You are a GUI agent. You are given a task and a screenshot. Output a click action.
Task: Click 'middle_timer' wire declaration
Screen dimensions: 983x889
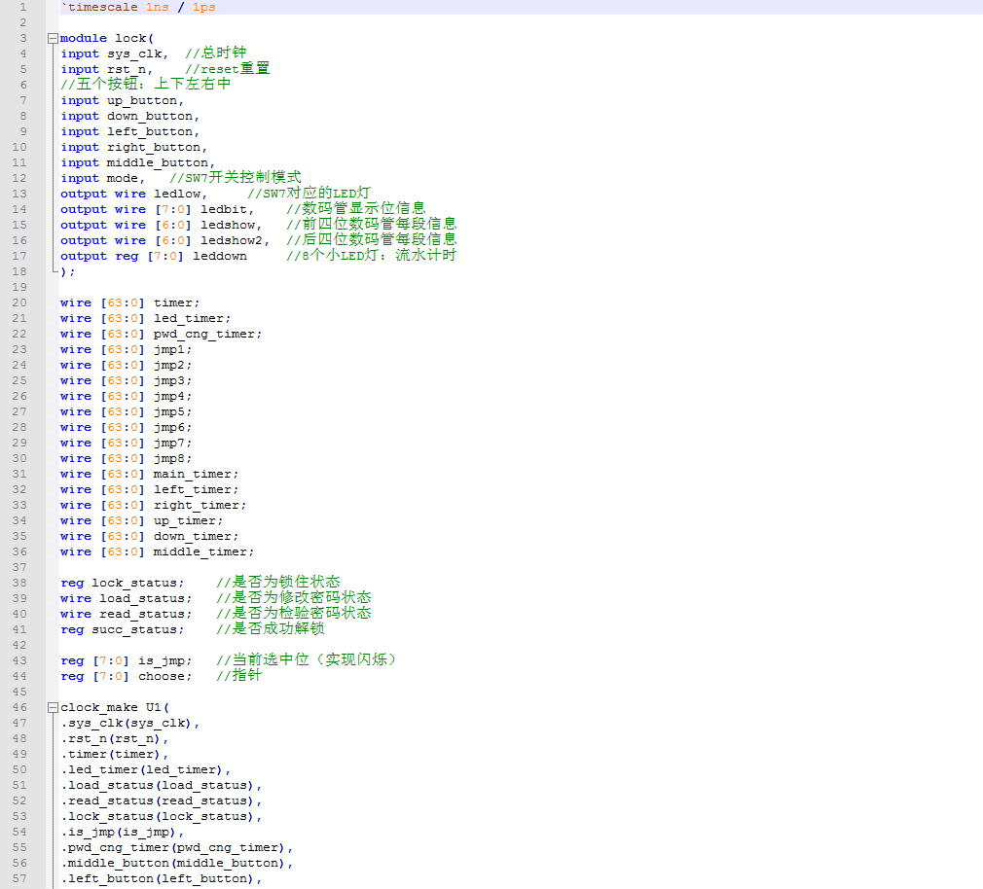point(200,552)
